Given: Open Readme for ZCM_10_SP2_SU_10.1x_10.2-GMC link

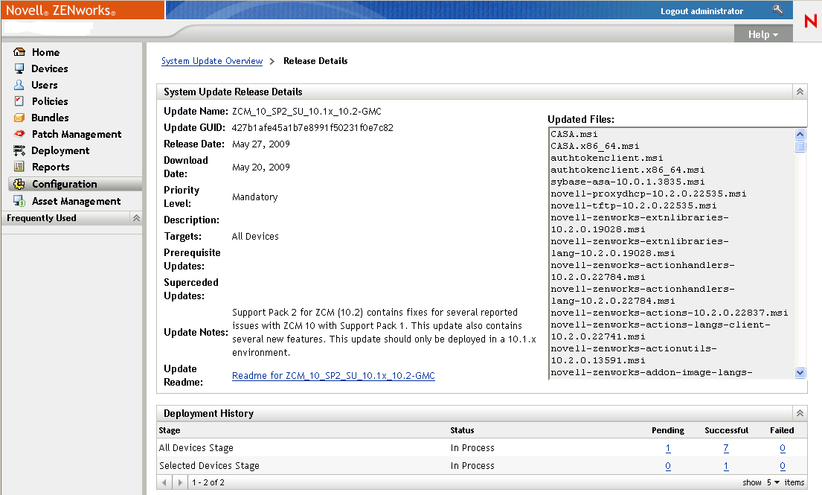Looking at the screenshot, I should click(x=333, y=375).
